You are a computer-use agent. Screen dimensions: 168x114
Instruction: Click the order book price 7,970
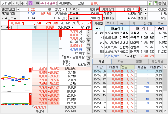(40, 87)
